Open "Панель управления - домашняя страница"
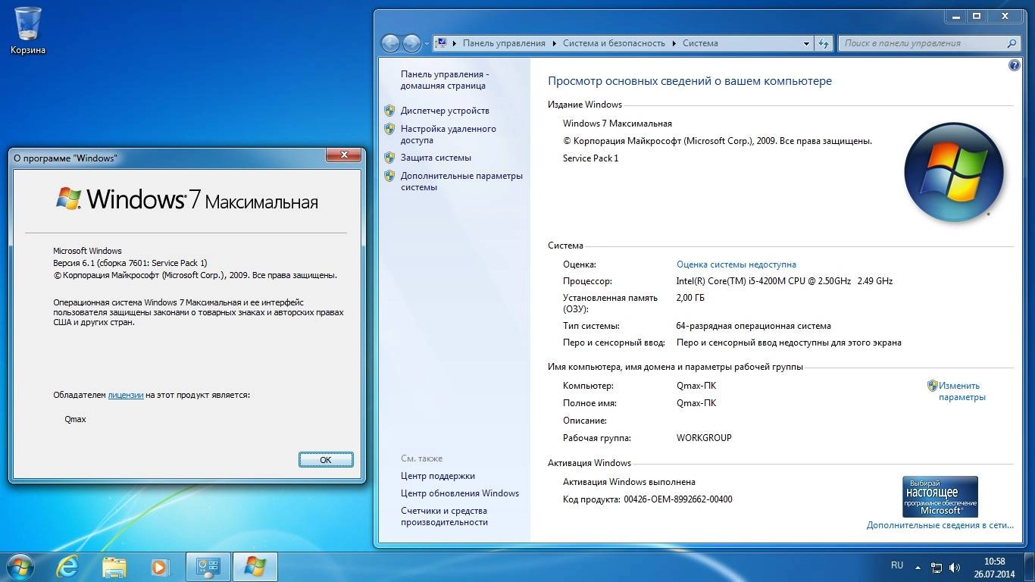The width and height of the screenshot is (1035, 582). tap(445, 80)
